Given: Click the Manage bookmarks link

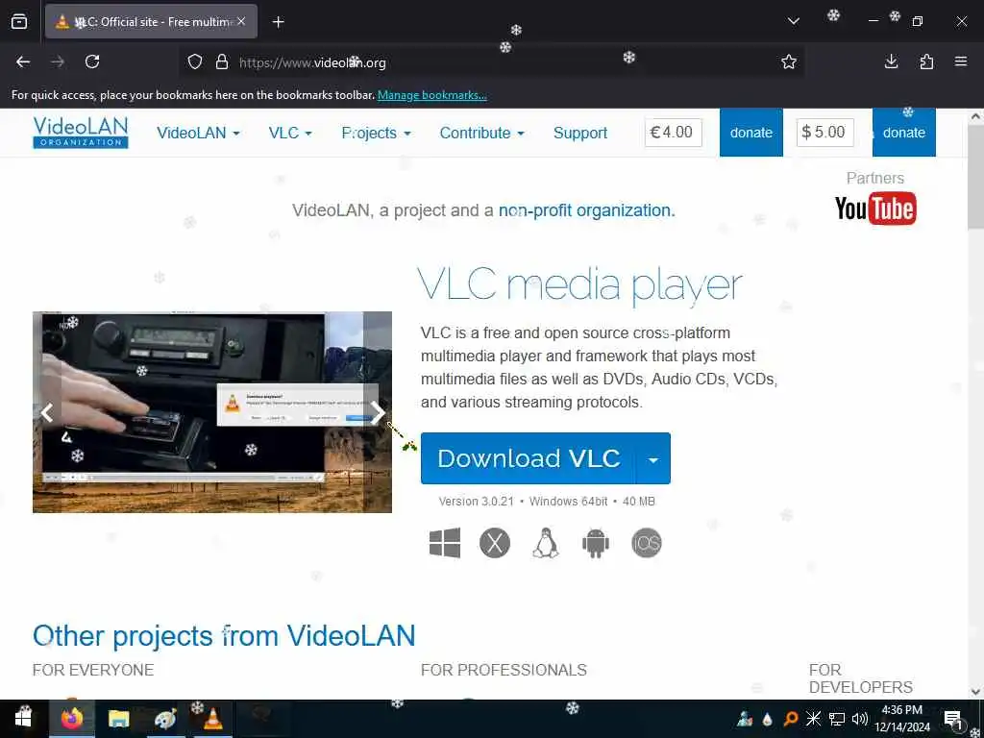Looking at the screenshot, I should pos(431,95).
